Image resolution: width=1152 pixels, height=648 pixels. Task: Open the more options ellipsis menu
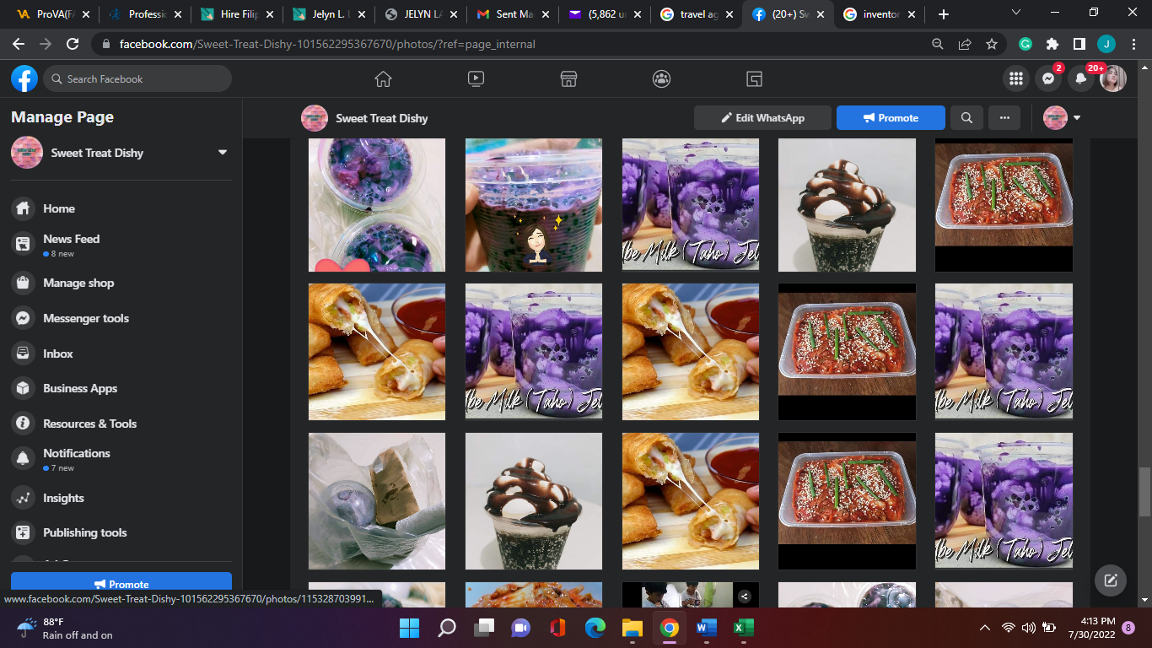[1004, 118]
